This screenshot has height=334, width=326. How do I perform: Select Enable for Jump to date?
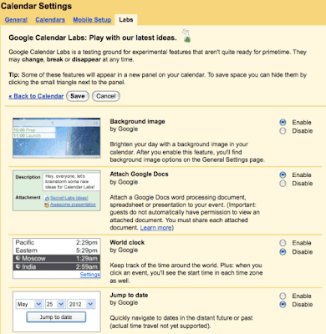(x=283, y=296)
